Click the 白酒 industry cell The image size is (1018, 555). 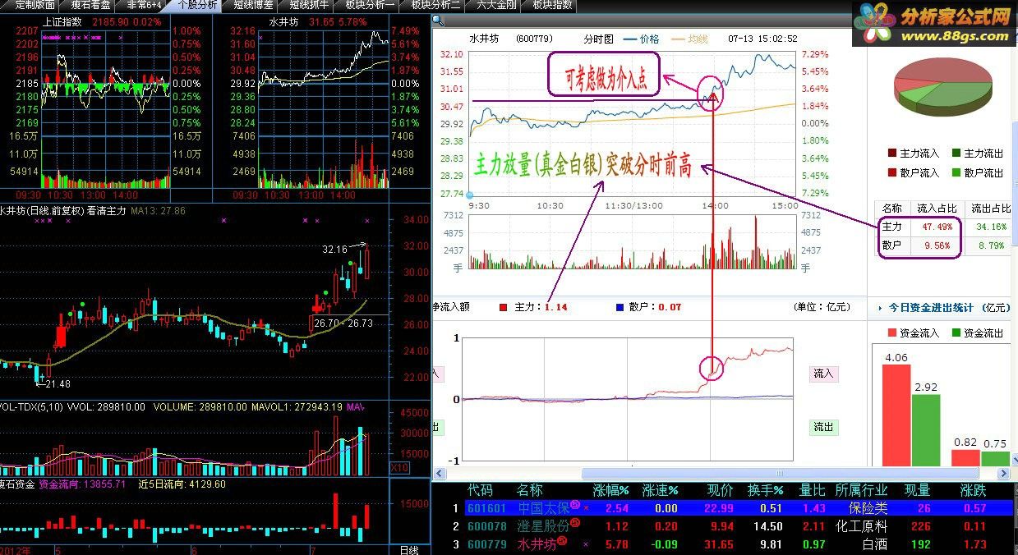coord(874,544)
